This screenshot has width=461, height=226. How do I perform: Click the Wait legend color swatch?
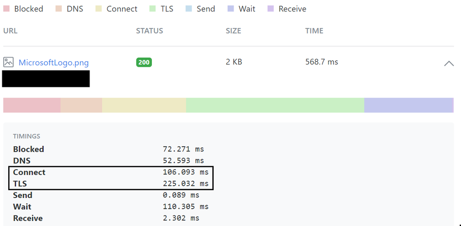coord(231,9)
